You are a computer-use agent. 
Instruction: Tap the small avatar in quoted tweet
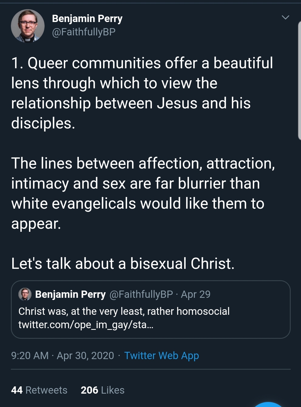[25, 294]
